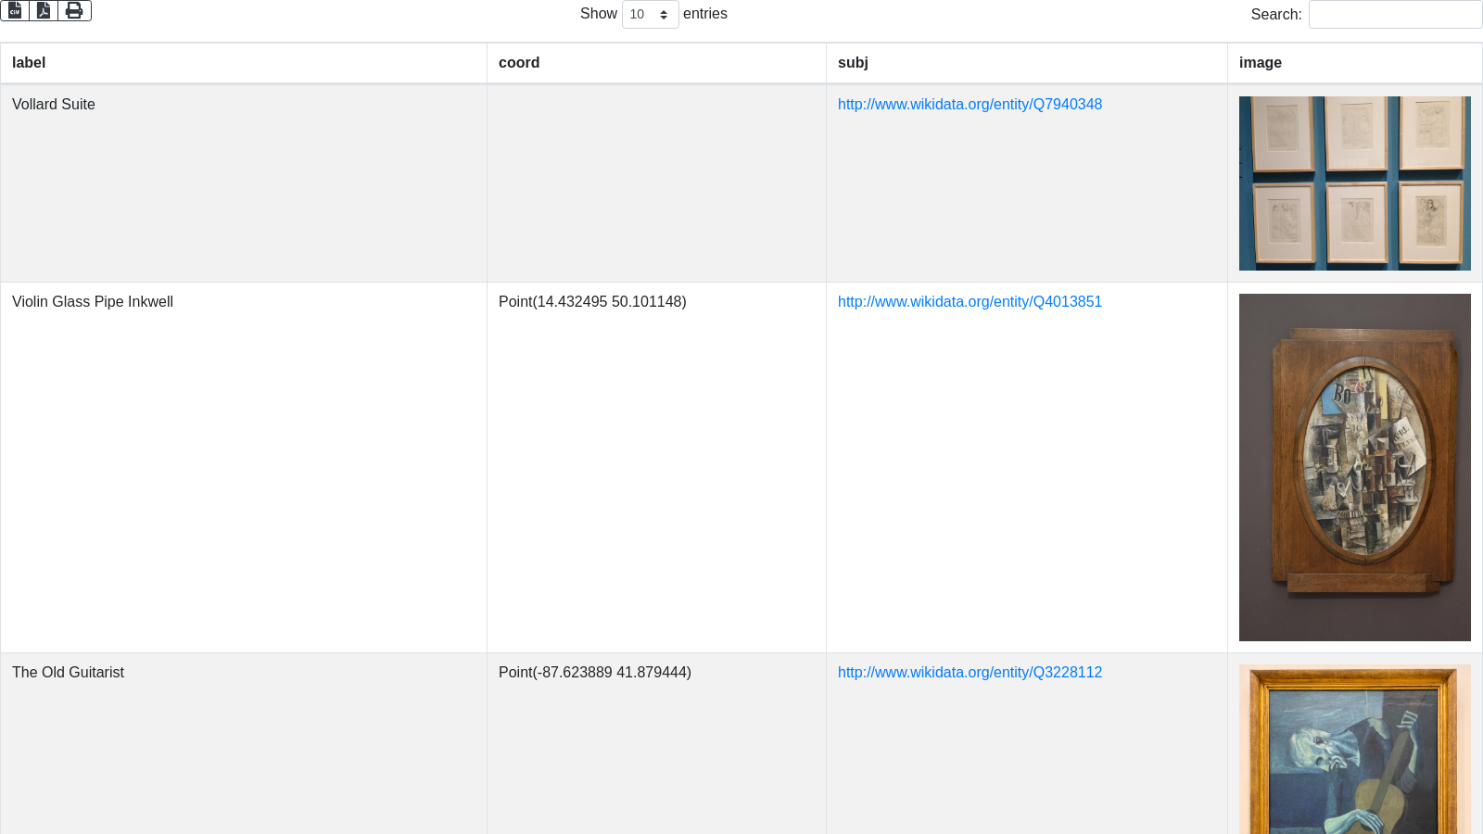Export the table as PDF
The width and height of the screenshot is (1483, 834).
point(44,10)
